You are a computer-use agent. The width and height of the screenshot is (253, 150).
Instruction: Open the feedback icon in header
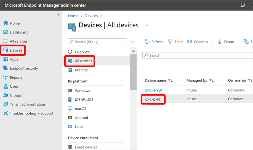pyautogui.click(x=243, y=5)
